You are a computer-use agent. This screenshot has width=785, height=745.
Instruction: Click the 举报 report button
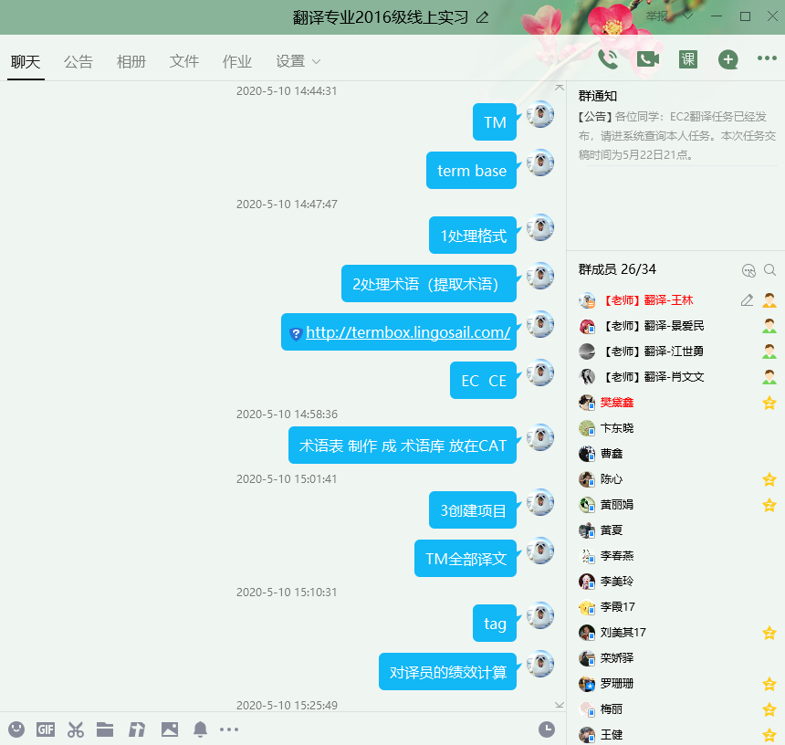point(657,16)
